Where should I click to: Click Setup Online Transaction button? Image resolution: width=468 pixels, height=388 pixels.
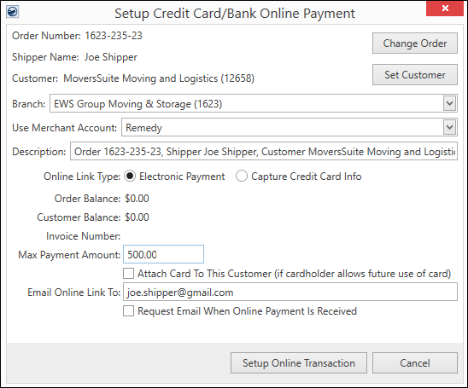click(299, 363)
